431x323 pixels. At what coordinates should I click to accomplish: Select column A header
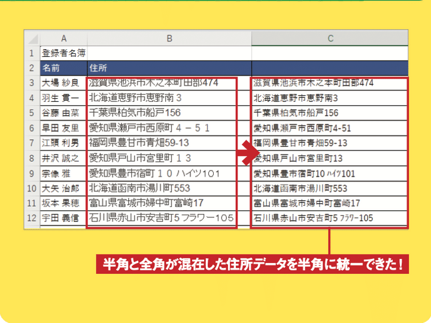(63, 38)
